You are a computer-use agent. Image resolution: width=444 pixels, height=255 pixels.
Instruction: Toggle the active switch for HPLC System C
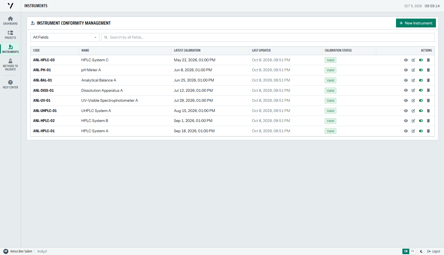[x=421, y=60]
